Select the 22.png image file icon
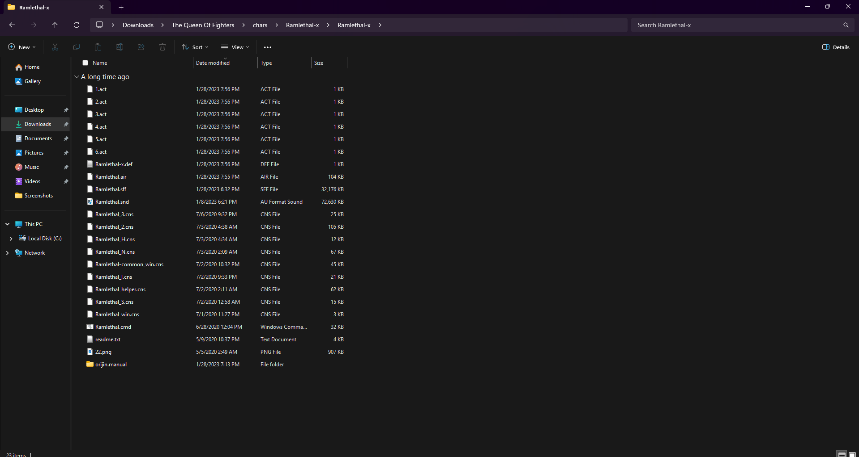859x457 pixels. click(x=90, y=352)
